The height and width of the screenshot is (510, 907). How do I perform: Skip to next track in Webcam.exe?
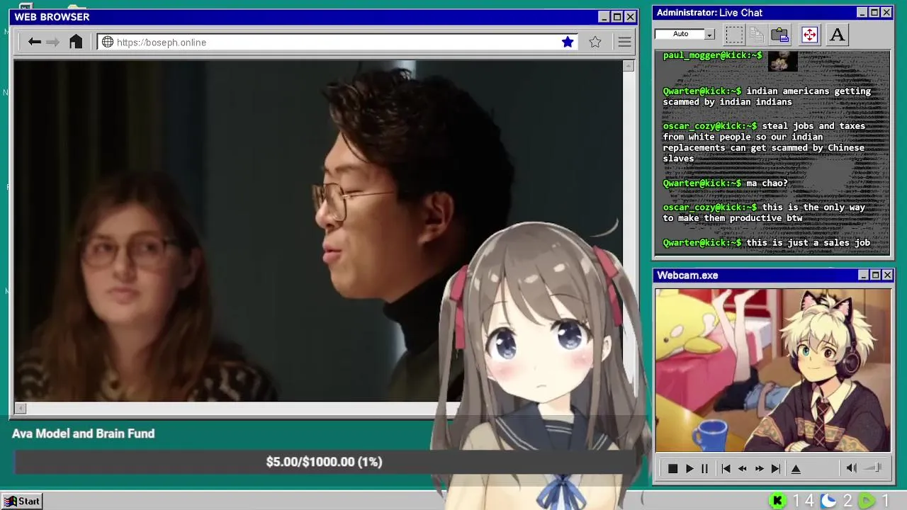[775, 469]
